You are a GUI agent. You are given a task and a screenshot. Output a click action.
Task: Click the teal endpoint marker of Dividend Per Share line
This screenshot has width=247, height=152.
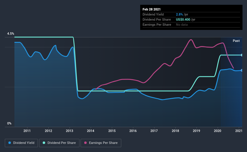(242, 55)
